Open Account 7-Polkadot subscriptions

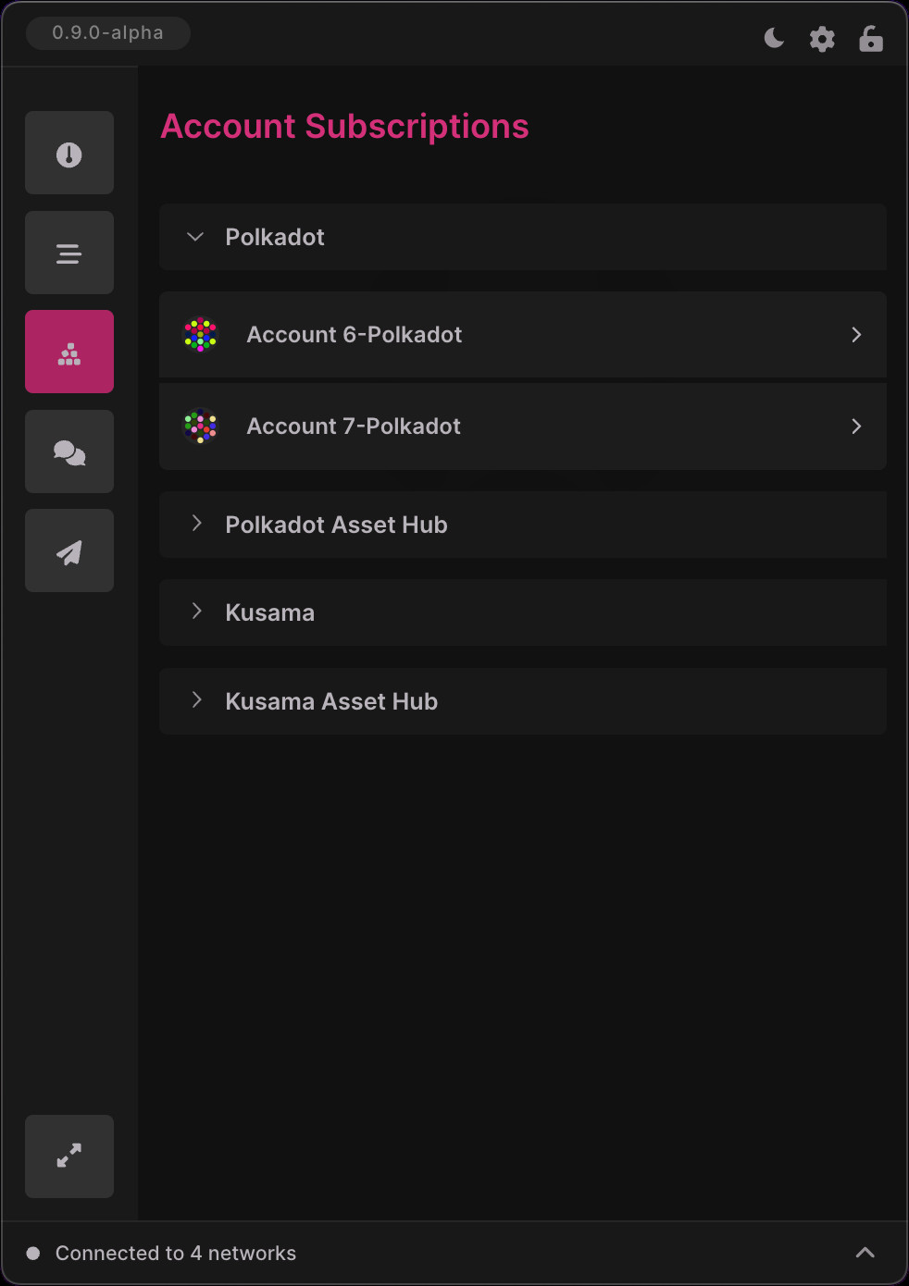click(523, 427)
